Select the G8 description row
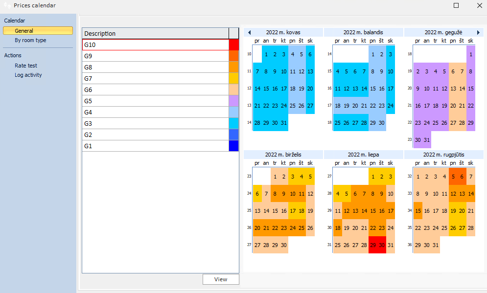This screenshot has height=293, width=487. pos(156,67)
